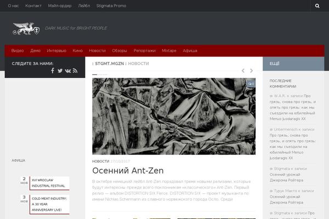The width and height of the screenshot is (329, 219).
Task: Open the О нас menu item
Action: point(13,6)
